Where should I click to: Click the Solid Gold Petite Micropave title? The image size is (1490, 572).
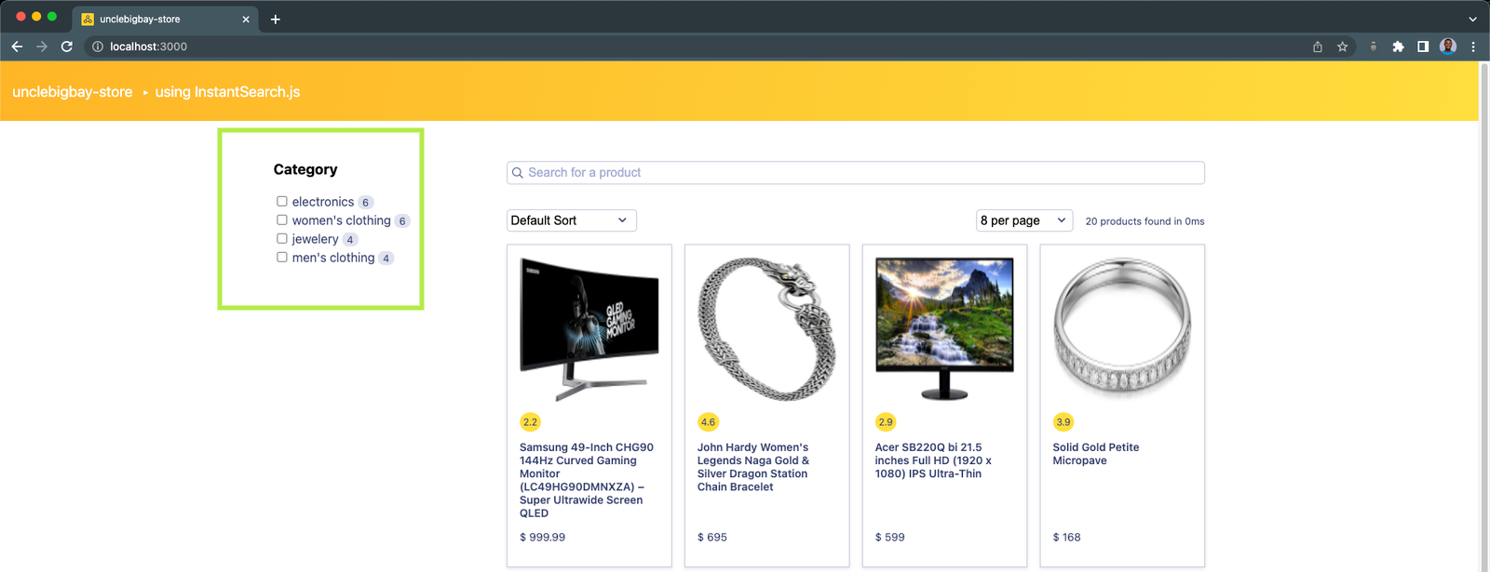click(1096, 454)
